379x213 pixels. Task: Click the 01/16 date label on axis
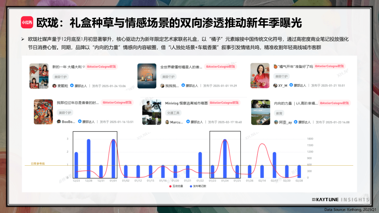tap(163, 180)
